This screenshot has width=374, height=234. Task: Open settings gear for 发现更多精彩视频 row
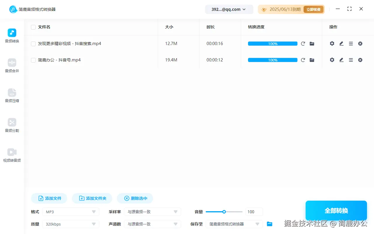tap(332, 44)
